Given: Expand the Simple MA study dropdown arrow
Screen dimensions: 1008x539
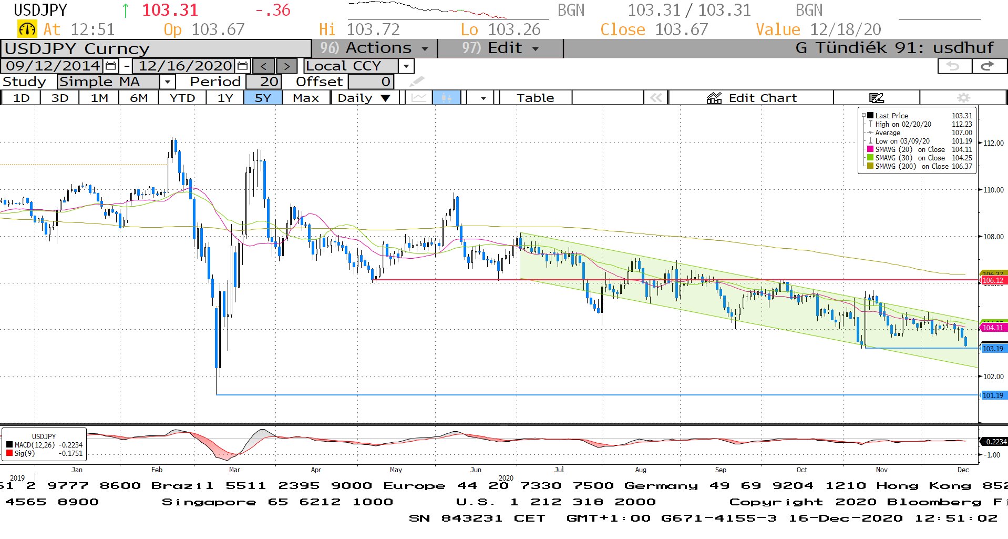Looking at the screenshot, I should click(167, 82).
